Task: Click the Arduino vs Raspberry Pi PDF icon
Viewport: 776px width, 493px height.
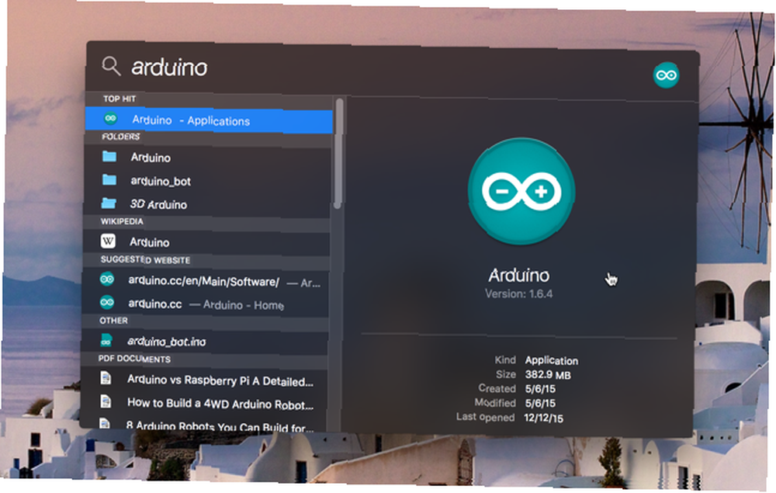Action: [106, 379]
